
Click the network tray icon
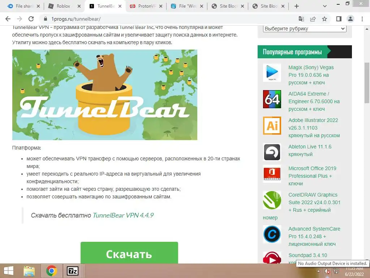(336, 271)
